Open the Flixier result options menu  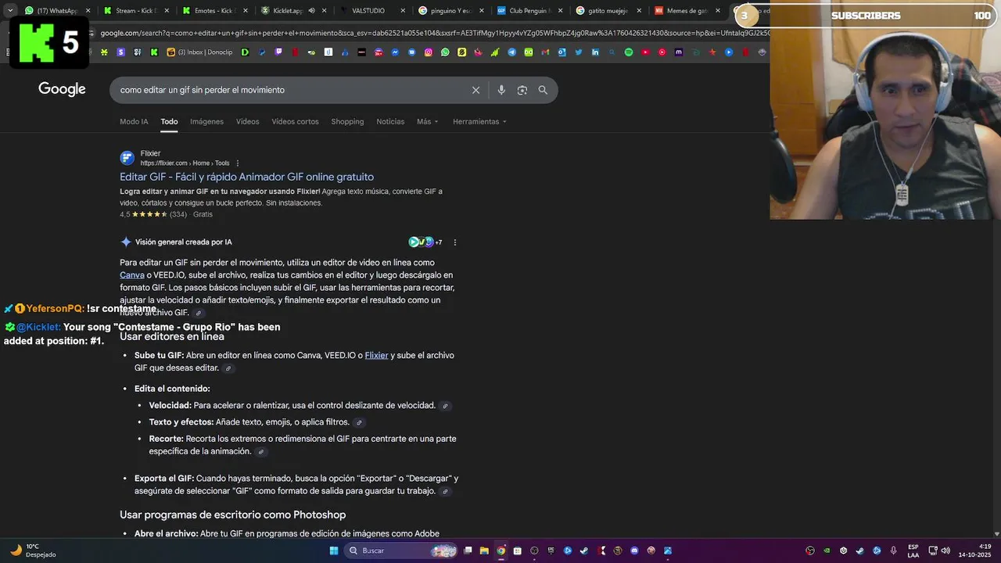[238, 163]
